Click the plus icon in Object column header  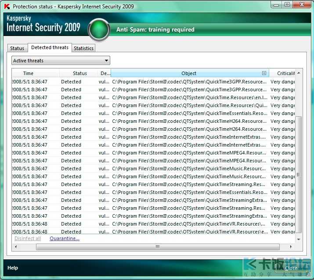(x=264, y=73)
